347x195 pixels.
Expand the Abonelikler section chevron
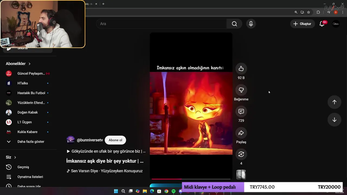tap(30, 64)
